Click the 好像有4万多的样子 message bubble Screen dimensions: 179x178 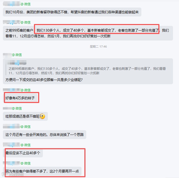point(20,98)
